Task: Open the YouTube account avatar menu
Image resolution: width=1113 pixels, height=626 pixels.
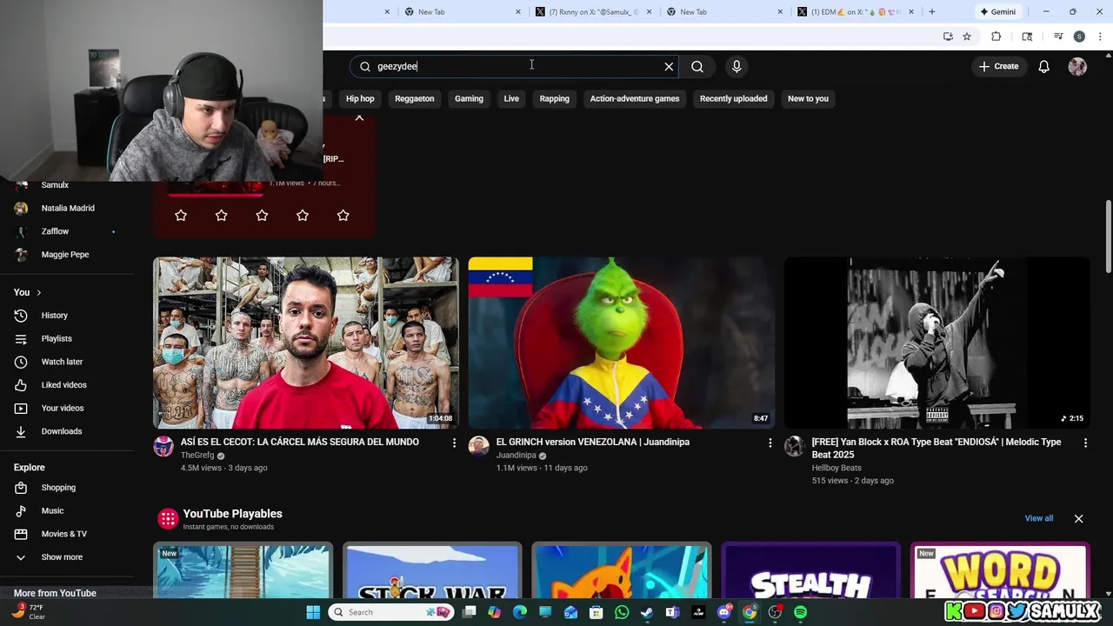Action: [1077, 66]
